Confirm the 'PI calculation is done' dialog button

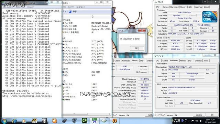click(x=137, y=48)
